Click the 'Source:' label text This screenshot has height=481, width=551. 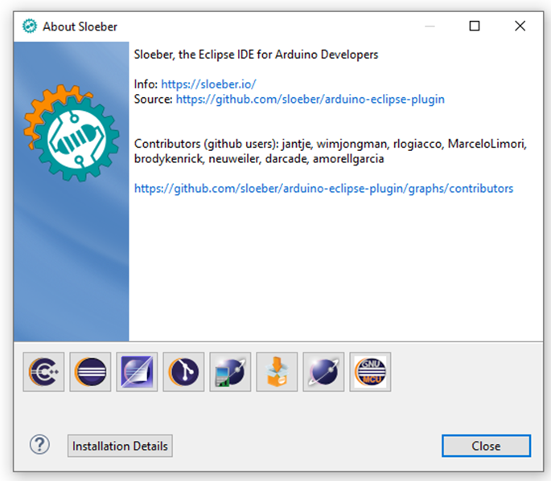153,100
